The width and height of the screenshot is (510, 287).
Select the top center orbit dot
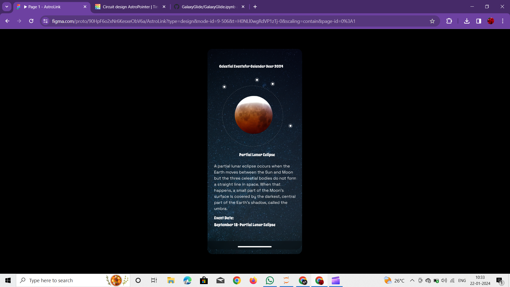257,80
